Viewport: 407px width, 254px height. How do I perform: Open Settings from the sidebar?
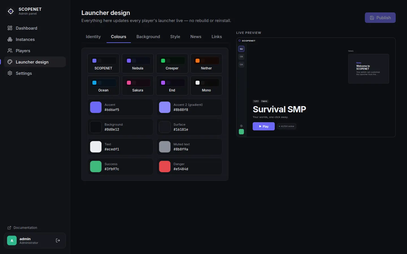35,73
